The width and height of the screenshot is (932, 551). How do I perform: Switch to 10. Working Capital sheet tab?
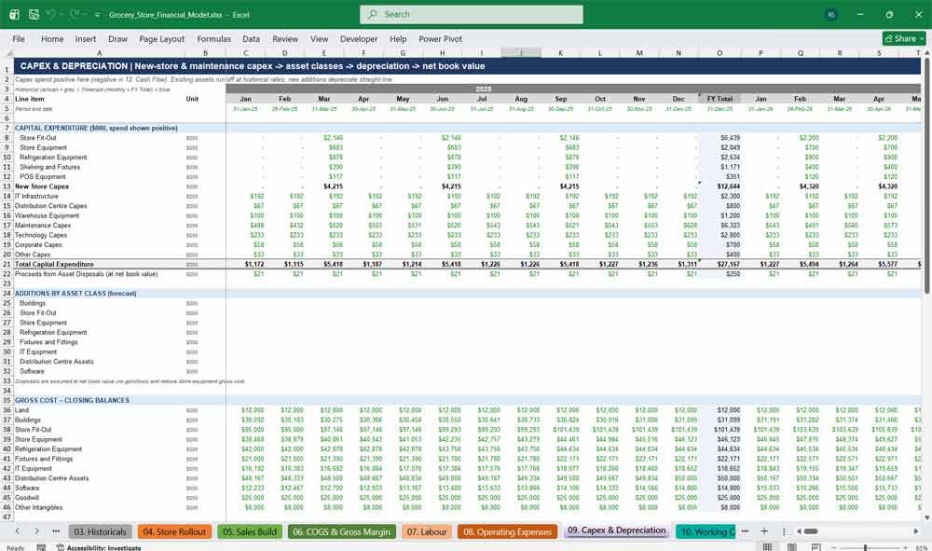[706, 531]
